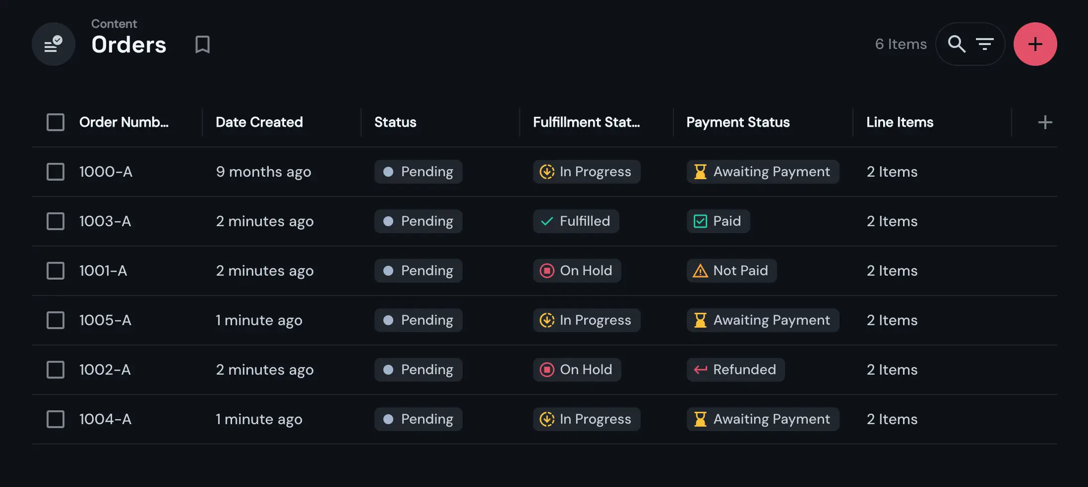This screenshot has height=487, width=1088.
Task: Click the Not Paid warning icon on 1001-A
Action: coord(699,271)
